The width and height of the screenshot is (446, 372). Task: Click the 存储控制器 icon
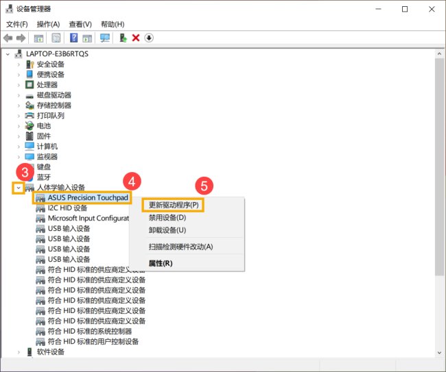coord(30,106)
